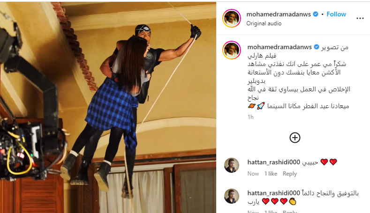Click the 1h post timestamp

click(x=250, y=117)
